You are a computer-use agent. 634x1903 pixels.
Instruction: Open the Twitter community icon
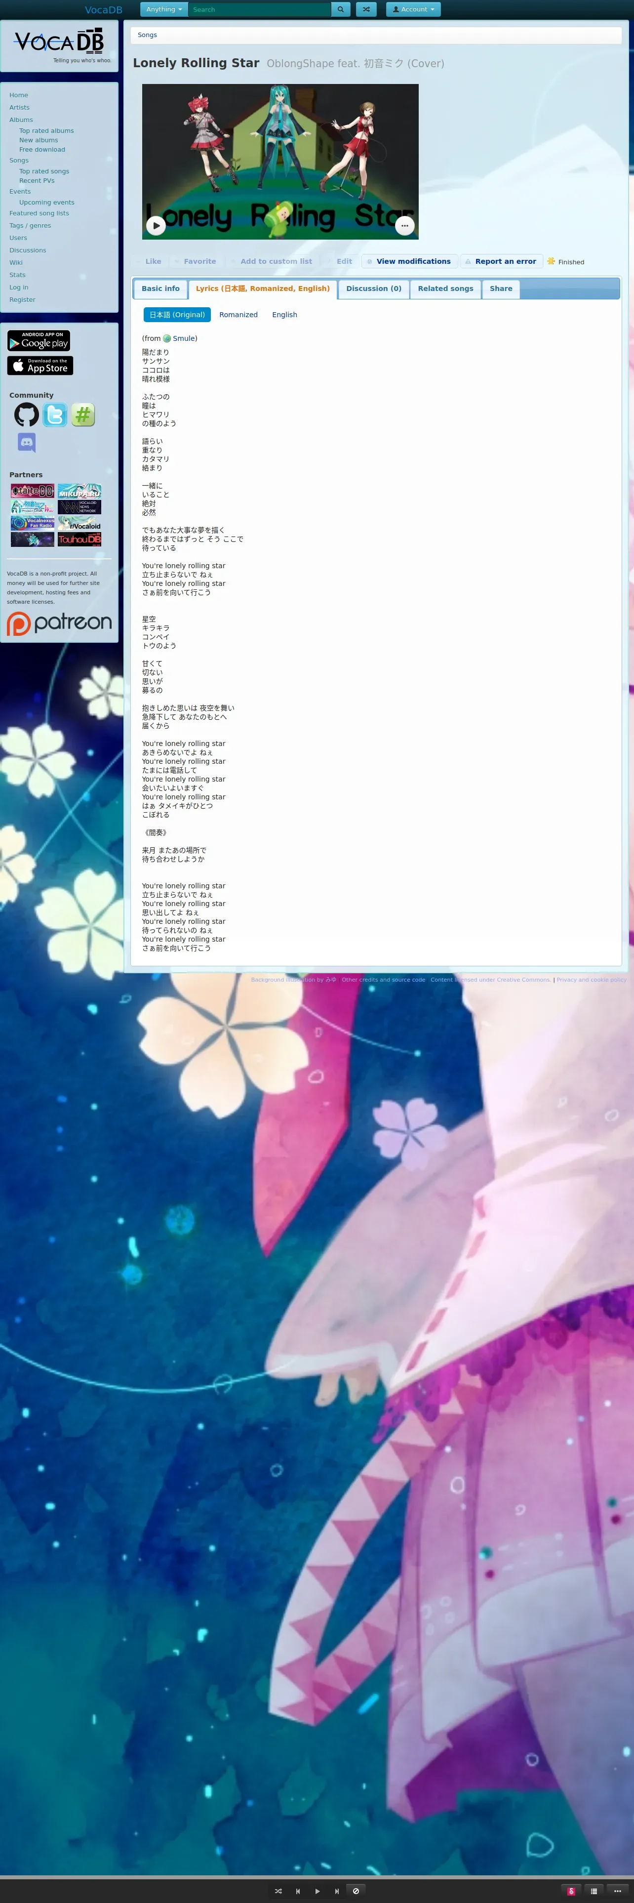(55, 414)
